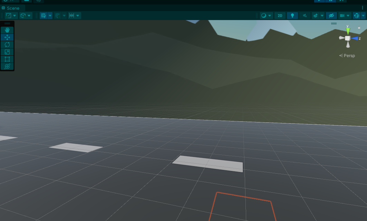This screenshot has height=221, width=367.
Task: Select the Hand view tool
Action: coord(7,30)
